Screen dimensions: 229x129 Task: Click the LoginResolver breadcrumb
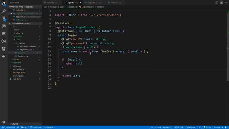tap(87, 7)
